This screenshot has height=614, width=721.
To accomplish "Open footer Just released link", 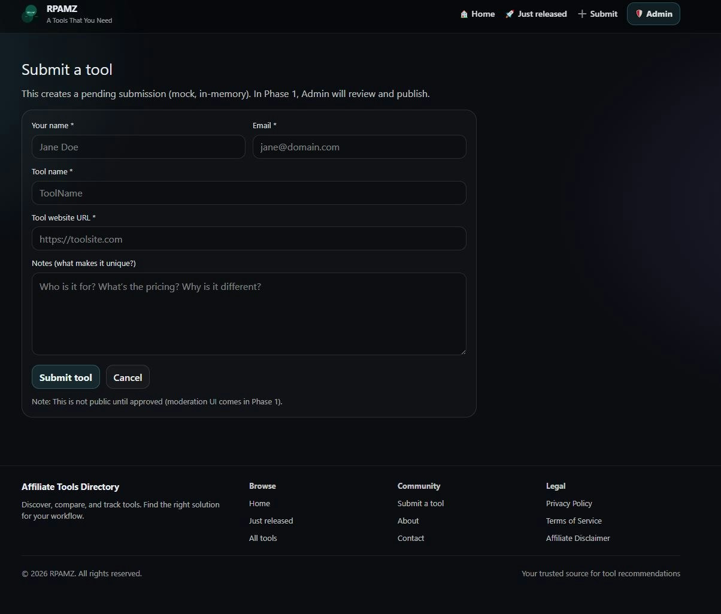I will [271, 521].
